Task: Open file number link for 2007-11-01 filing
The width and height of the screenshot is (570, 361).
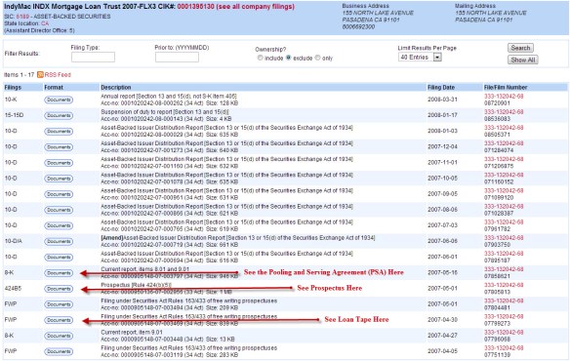Action: click(504, 159)
